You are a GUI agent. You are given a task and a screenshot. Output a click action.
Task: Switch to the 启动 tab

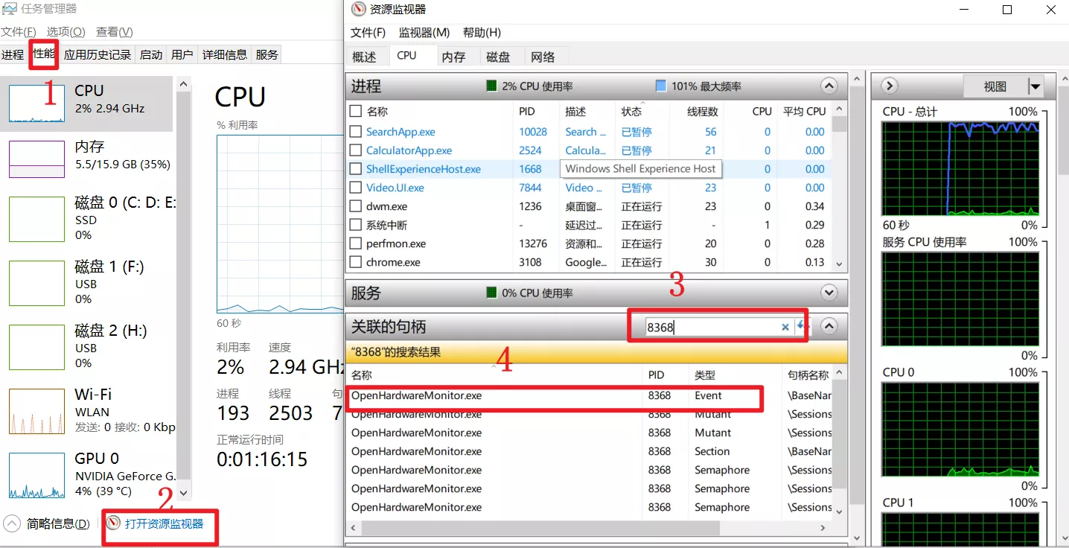(x=151, y=54)
